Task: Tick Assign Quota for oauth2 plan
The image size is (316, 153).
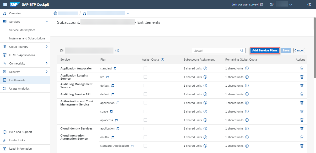Action: pos(145,137)
